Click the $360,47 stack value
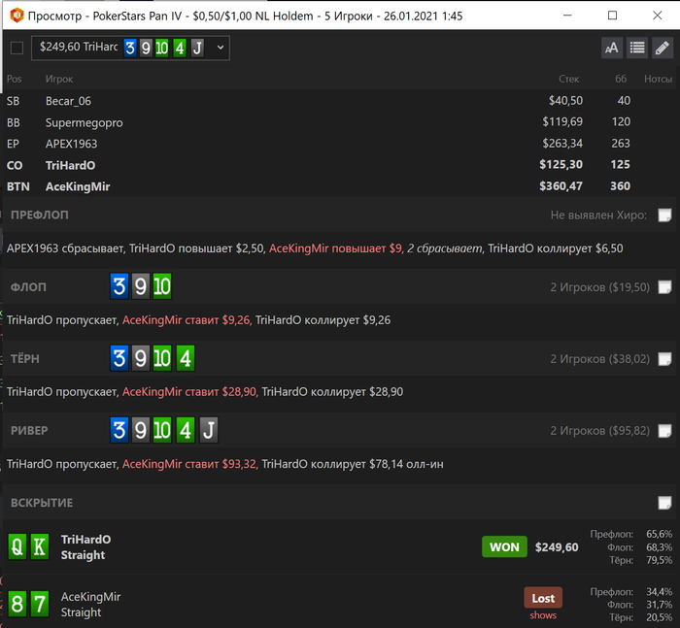680x628 pixels. [561, 186]
